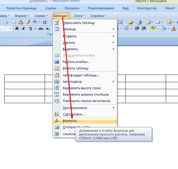Click the Distribute Rows Evenly icon
This screenshot has width=178, height=169.
[57, 88]
